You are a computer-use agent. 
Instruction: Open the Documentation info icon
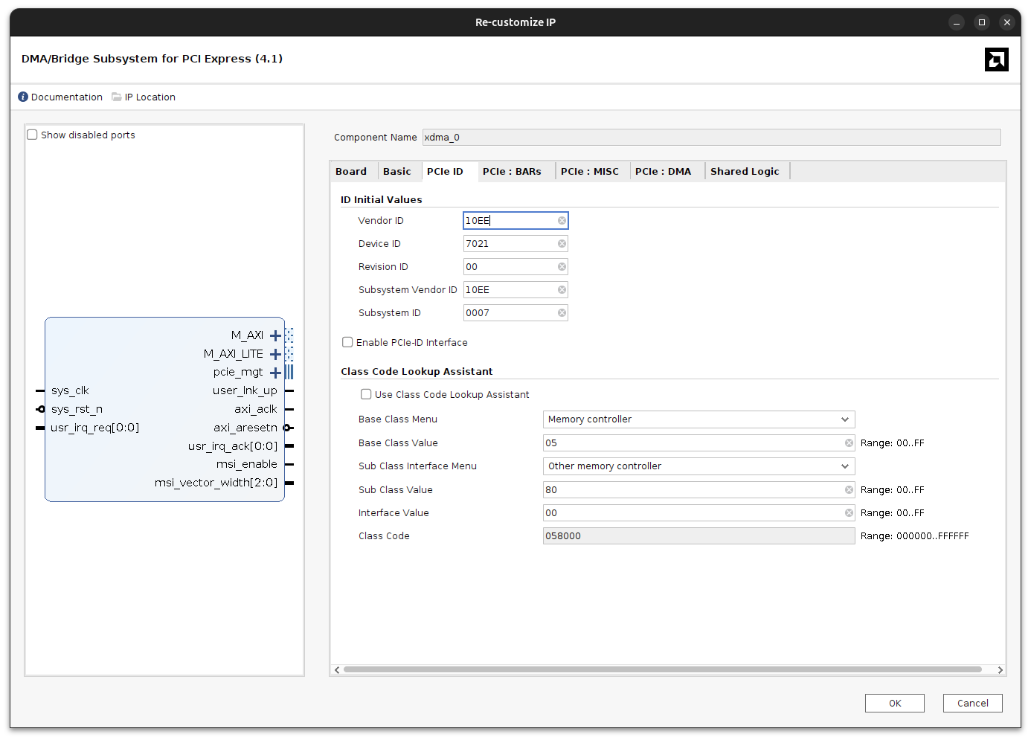pos(23,97)
